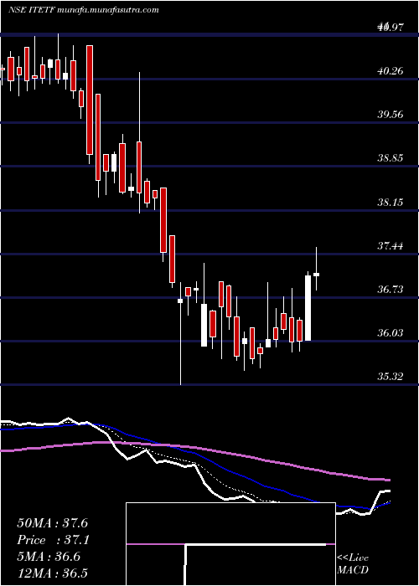Click the NSE ITETF munafasutra.com title text
Viewport: 419px width, 586px height.
click(84, 10)
